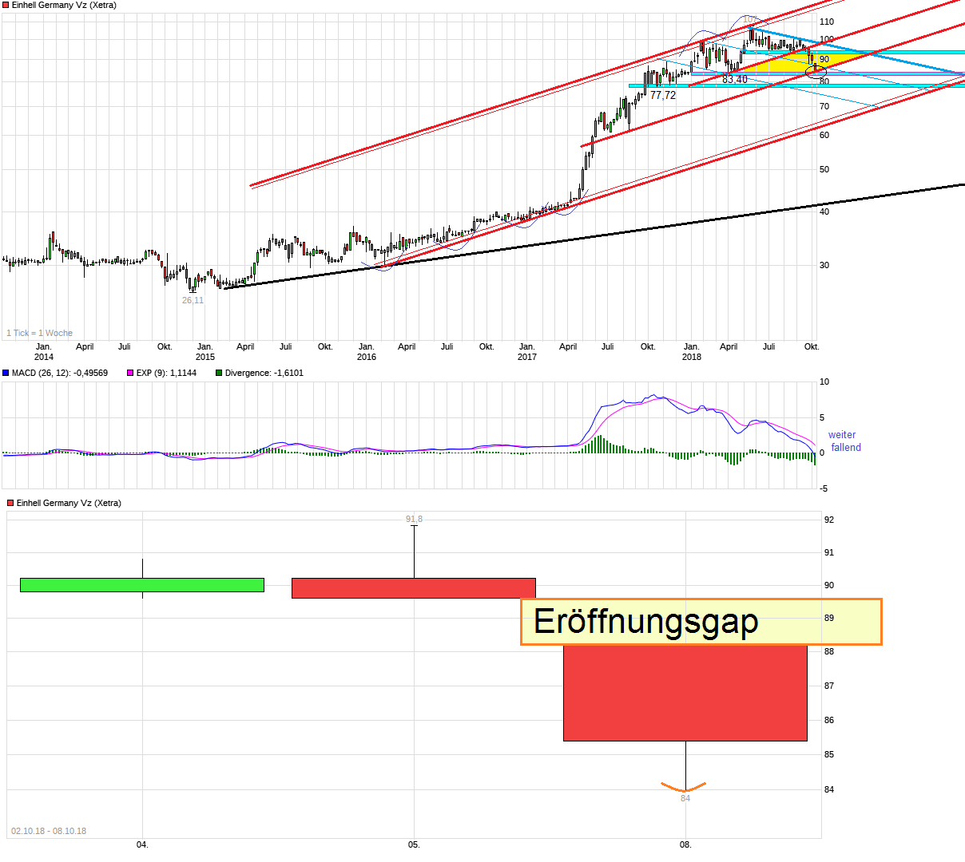
Task: Click the 77,72 price annotation
Action: click(x=664, y=95)
